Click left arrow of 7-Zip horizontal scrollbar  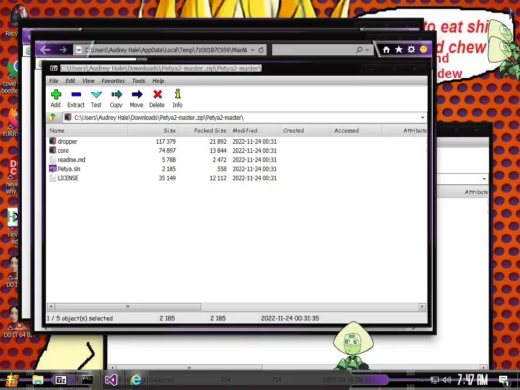[x=51, y=306]
